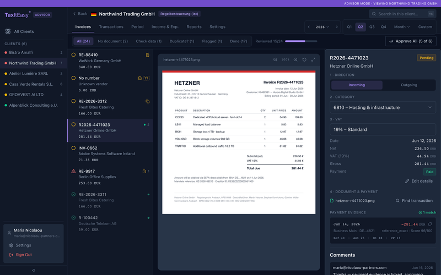The width and height of the screenshot is (441, 275).
Task: Switch to the Transactions tab
Action: [x=111, y=27]
